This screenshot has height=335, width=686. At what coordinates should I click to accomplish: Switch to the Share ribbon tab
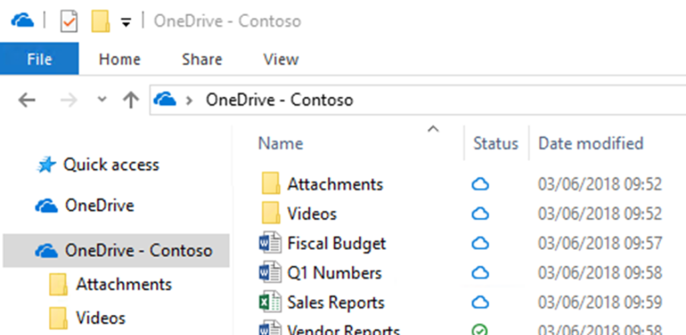coord(202,60)
